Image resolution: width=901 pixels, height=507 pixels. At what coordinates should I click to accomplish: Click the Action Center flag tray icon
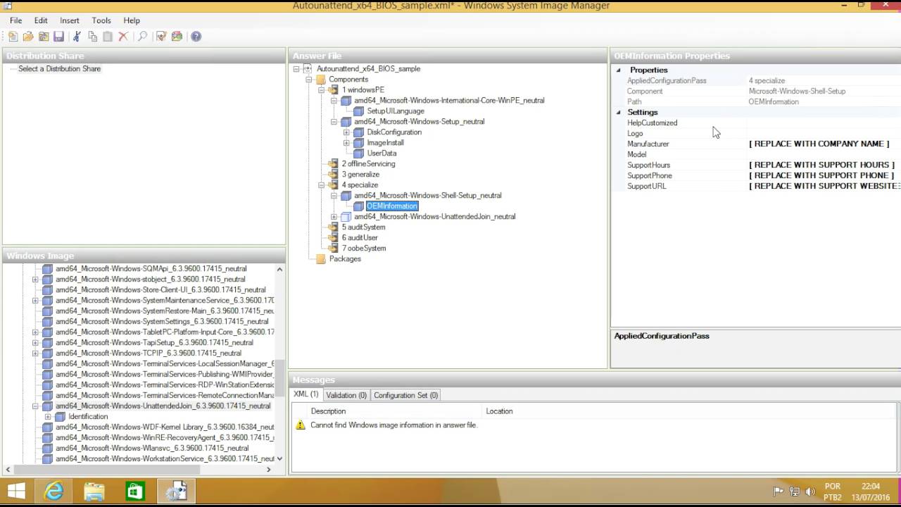[x=779, y=492]
